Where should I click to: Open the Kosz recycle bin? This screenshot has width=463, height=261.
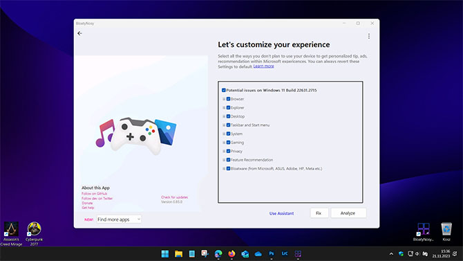(x=446, y=232)
